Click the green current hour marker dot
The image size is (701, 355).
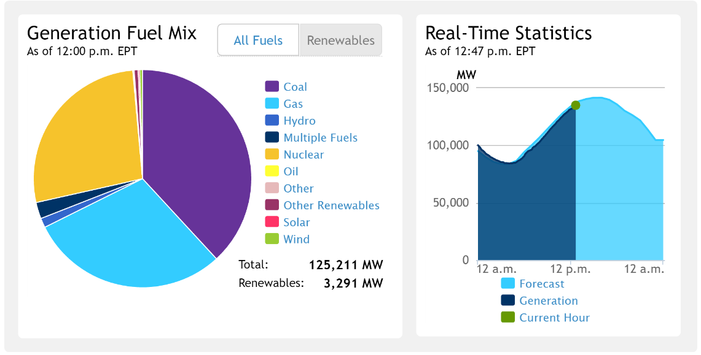pyautogui.click(x=576, y=105)
